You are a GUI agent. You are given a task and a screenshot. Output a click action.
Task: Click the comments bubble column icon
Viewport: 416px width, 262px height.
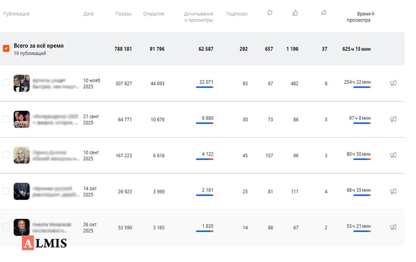pos(270,13)
